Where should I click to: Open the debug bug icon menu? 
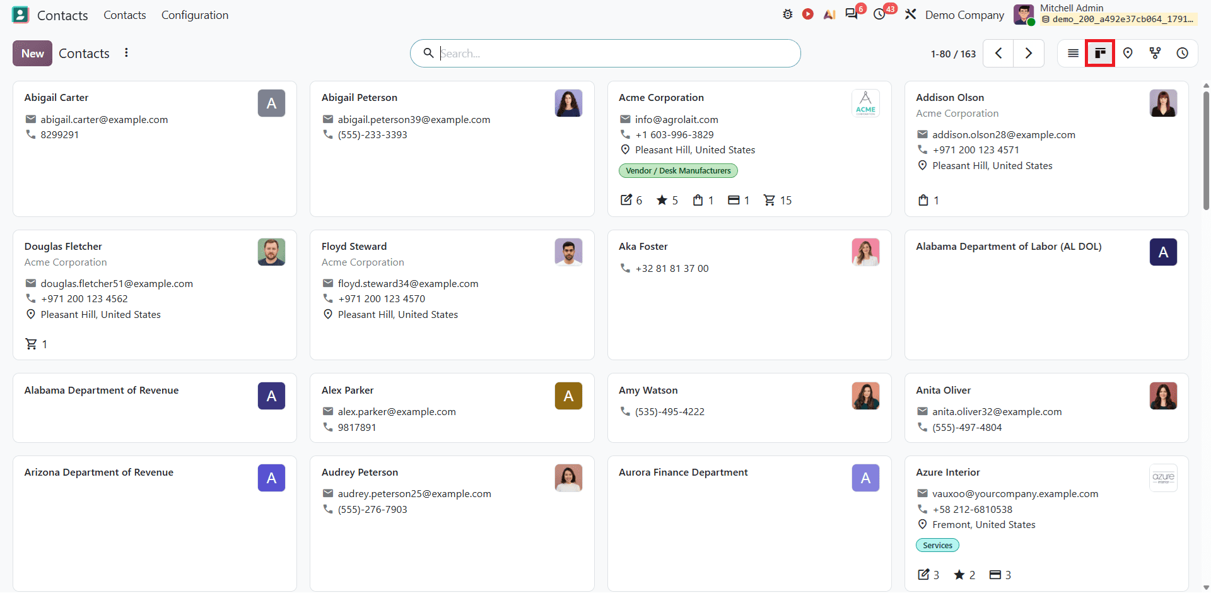coord(787,15)
